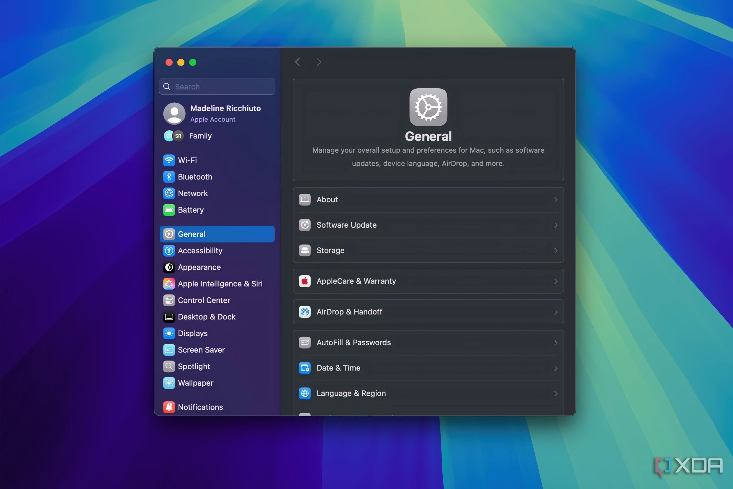This screenshot has height=489, width=733.
Task: Click the Bluetooth sidebar icon
Action: coord(169,177)
